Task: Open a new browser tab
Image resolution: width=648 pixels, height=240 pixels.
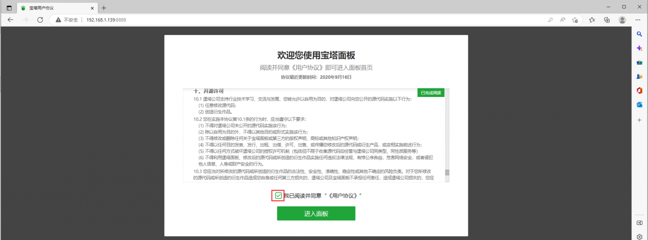Action: (104, 8)
